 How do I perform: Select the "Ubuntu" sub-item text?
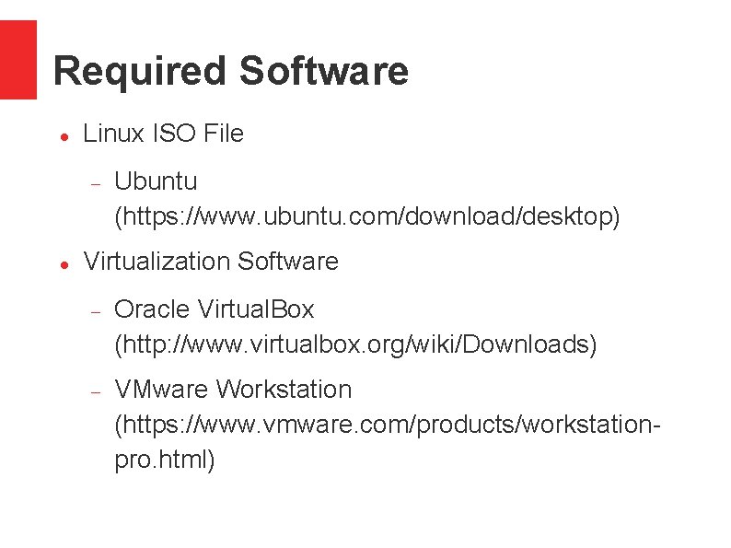pos(156,181)
